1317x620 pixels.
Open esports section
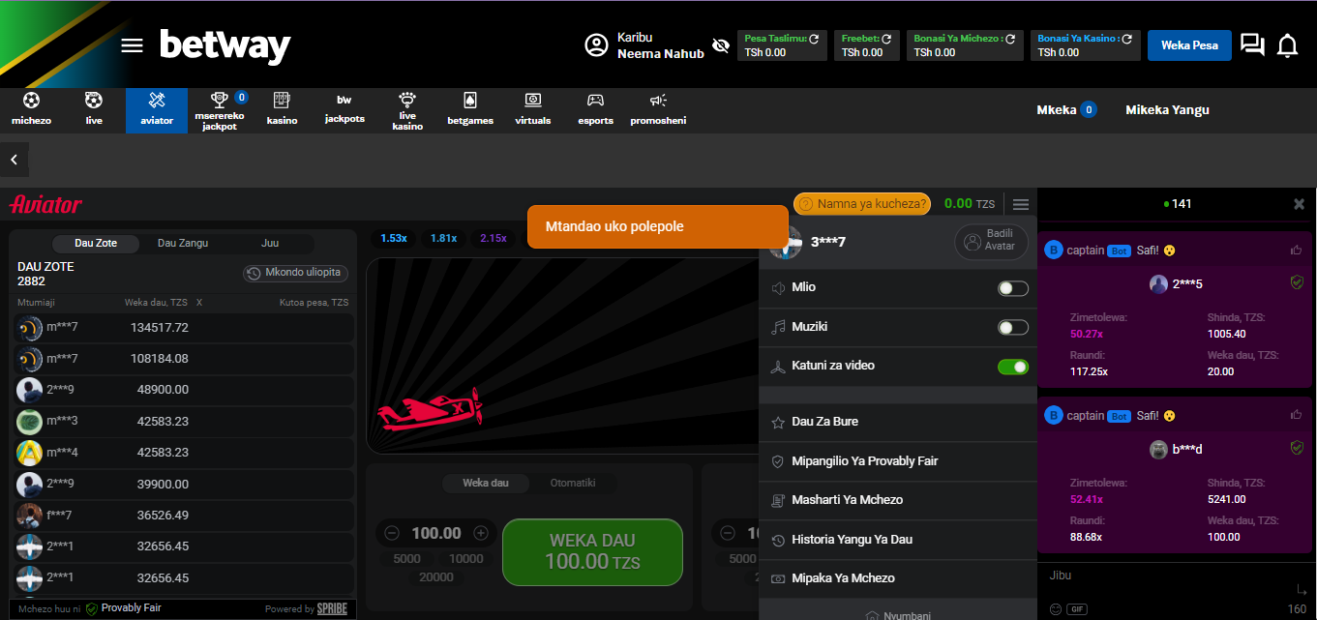[596, 109]
